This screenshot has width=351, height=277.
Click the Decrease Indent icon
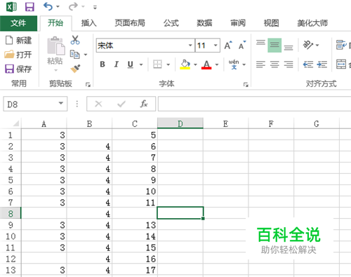tap(308, 65)
